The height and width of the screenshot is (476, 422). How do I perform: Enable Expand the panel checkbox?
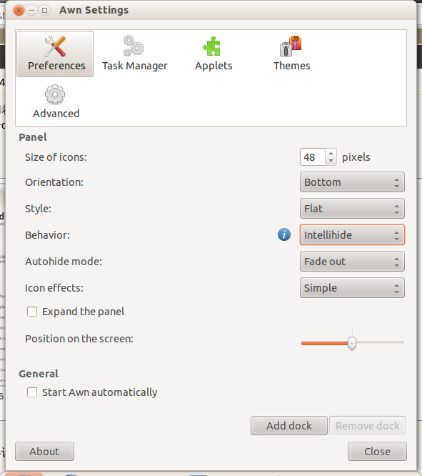tap(32, 312)
